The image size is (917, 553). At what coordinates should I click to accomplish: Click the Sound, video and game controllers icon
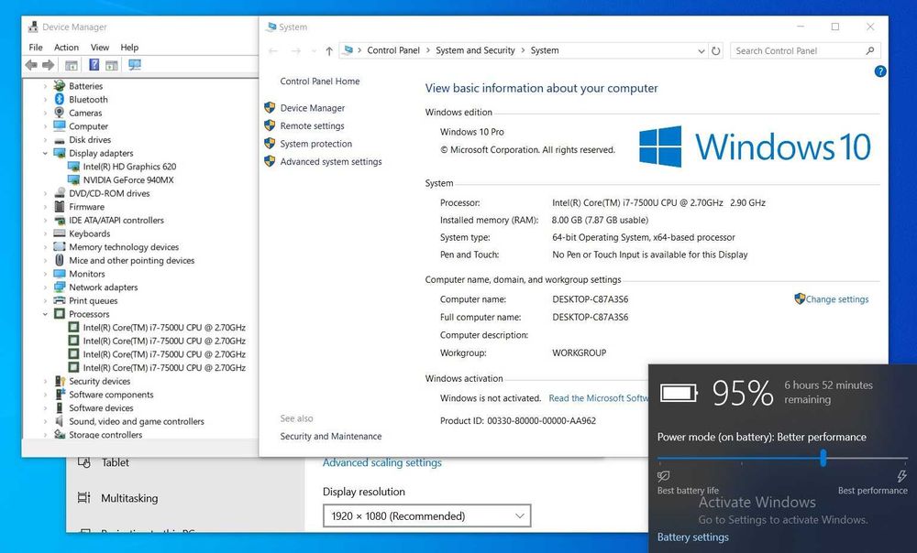tap(59, 421)
